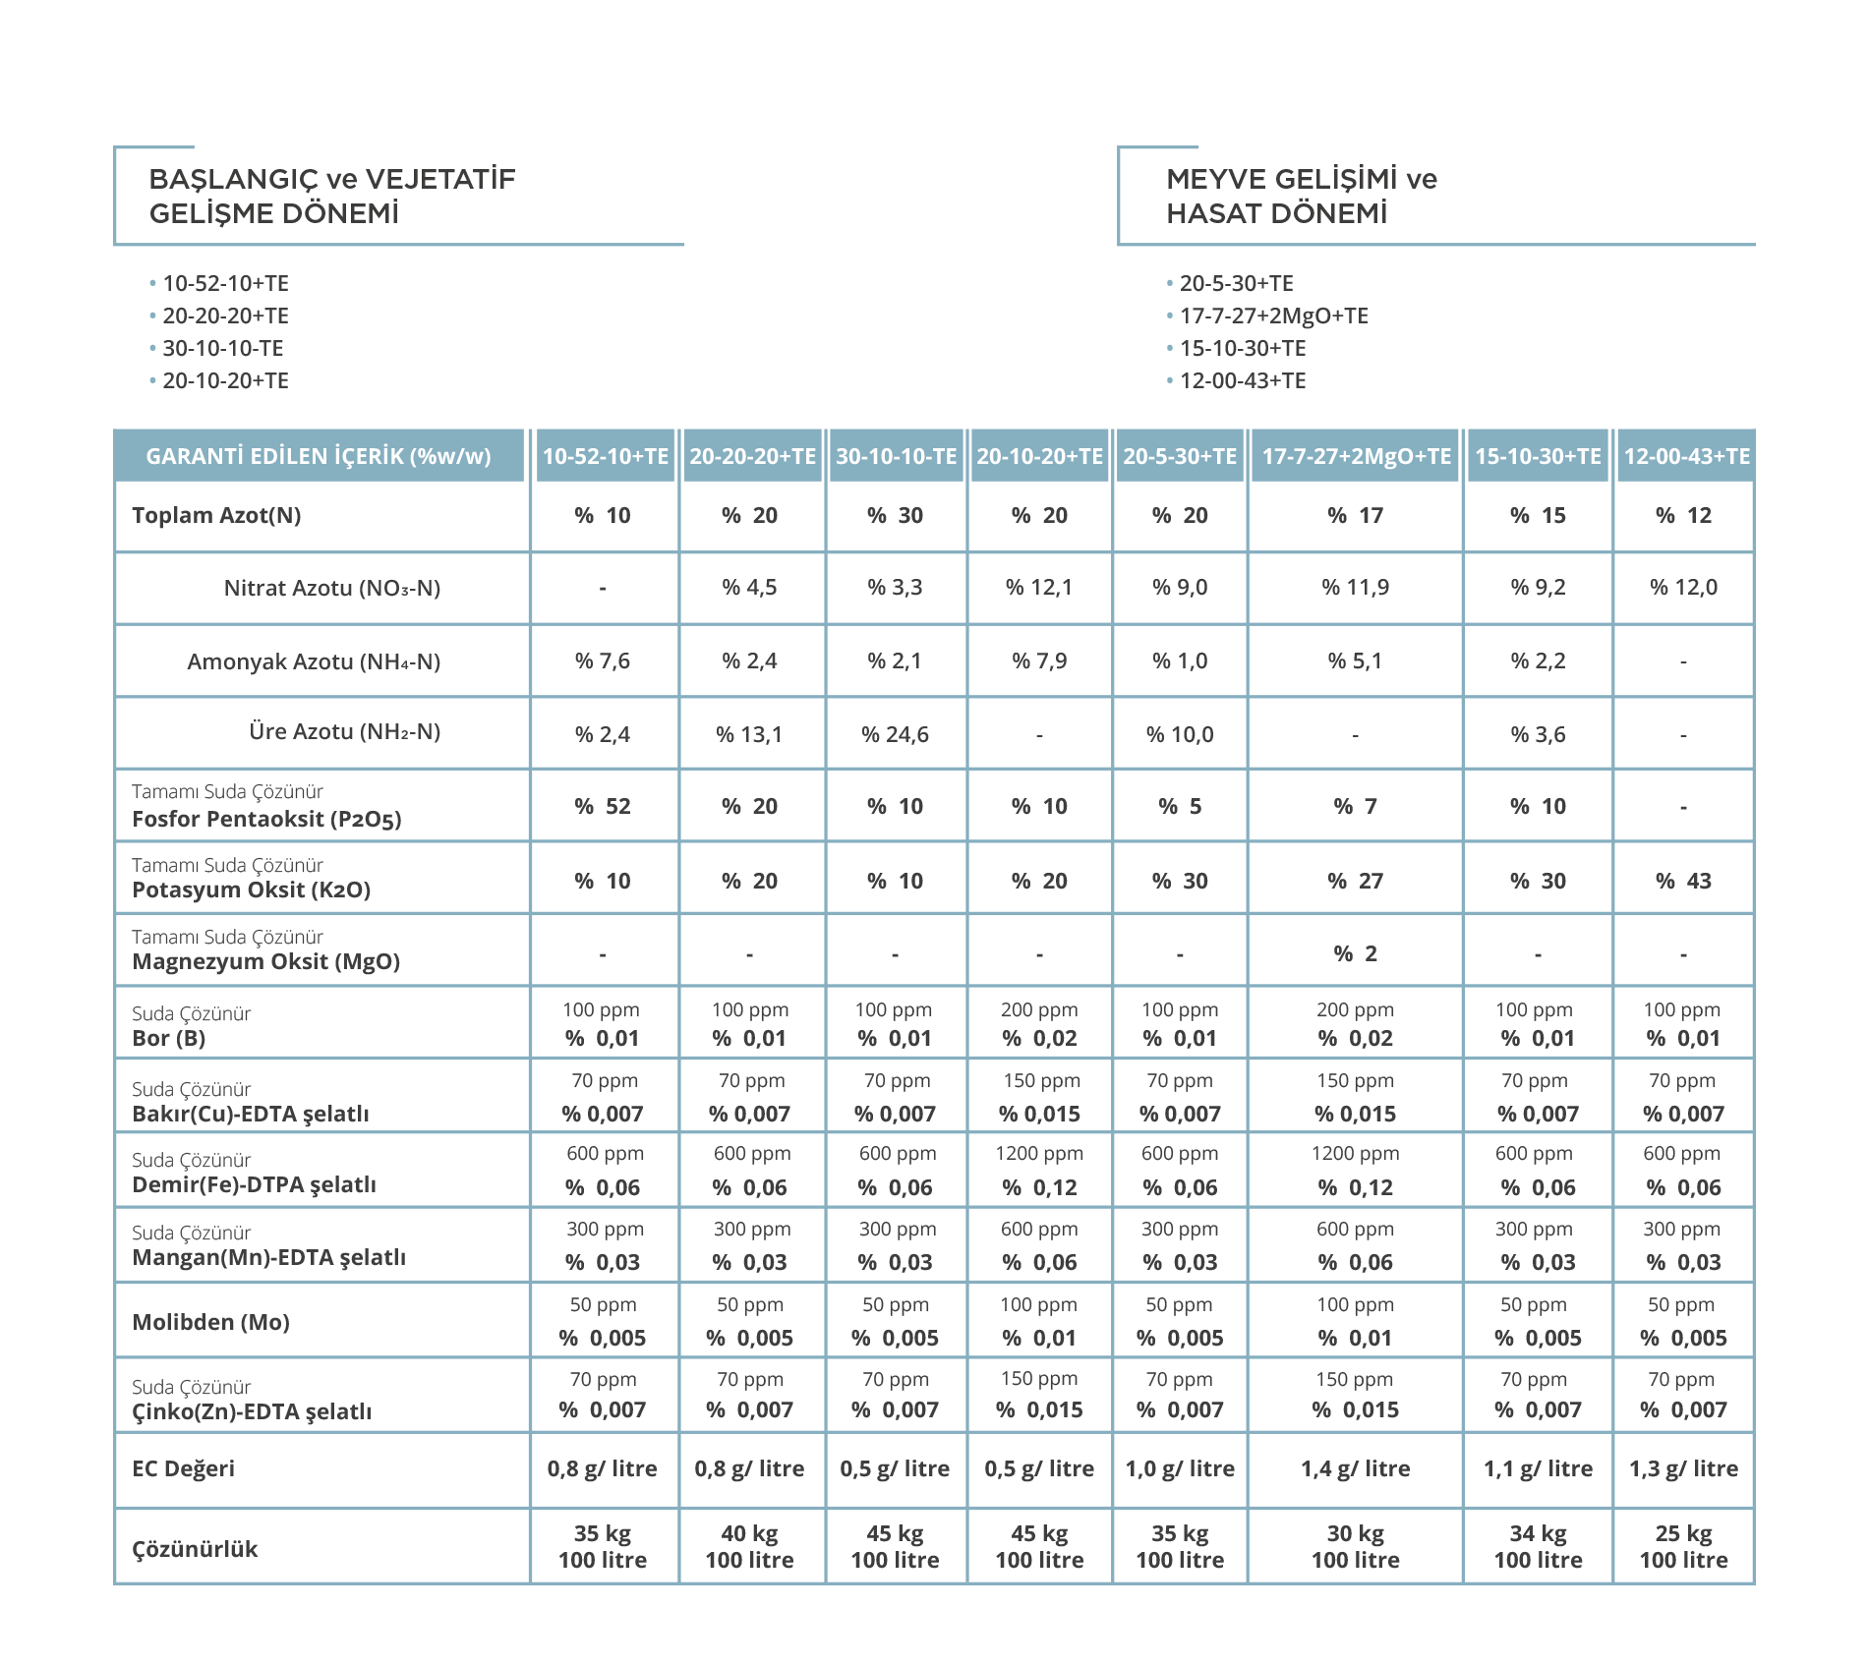
Task: Click the 'Üre Azotu (NH₂-N)' row label
Action: pyautogui.click(x=344, y=731)
